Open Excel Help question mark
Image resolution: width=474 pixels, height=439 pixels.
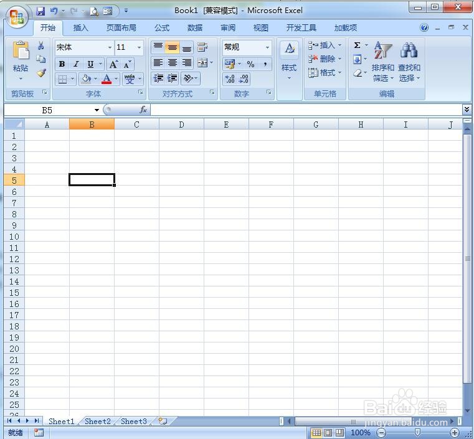click(424, 28)
